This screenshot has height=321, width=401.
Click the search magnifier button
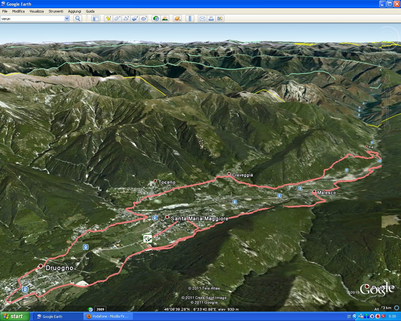point(78,18)
